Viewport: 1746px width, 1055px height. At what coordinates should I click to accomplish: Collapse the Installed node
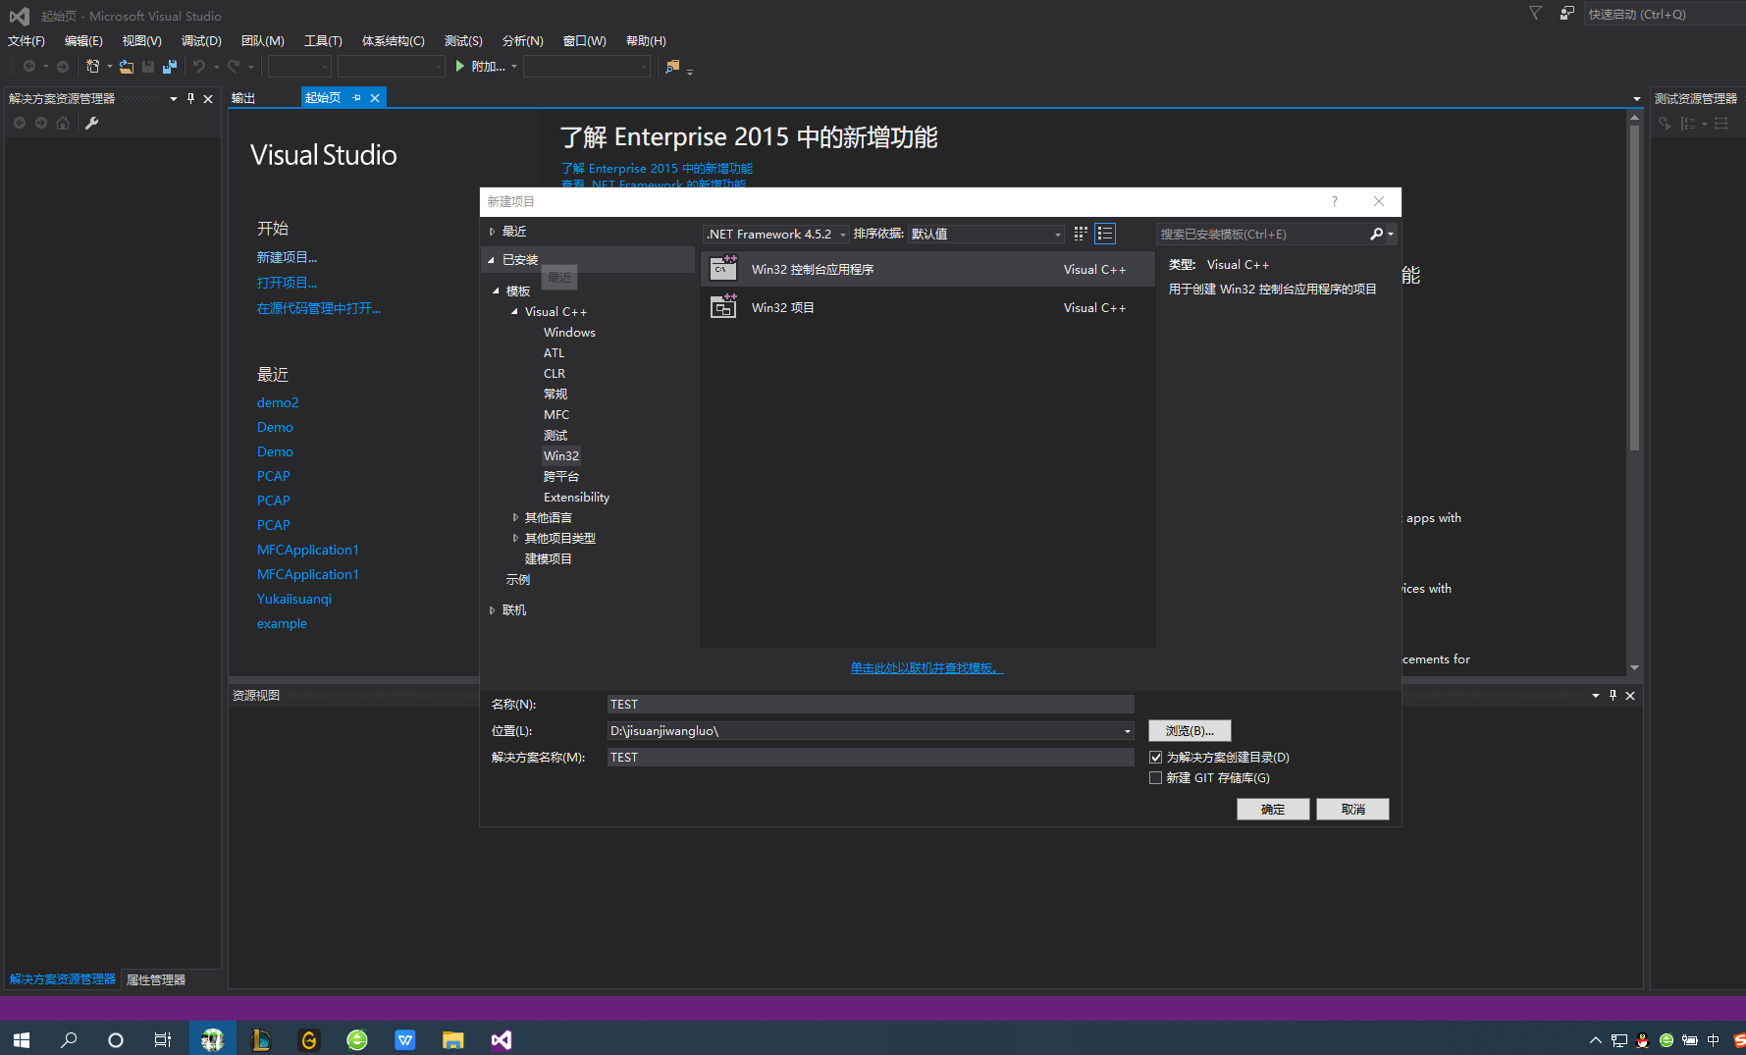pyautogui.click(x=492, y=260)
